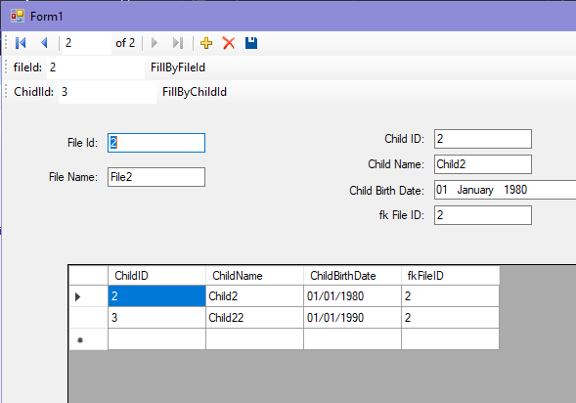Click the 'of 2' record count label
The height and width of the screenshot is (403, 576).
[125, 43]
